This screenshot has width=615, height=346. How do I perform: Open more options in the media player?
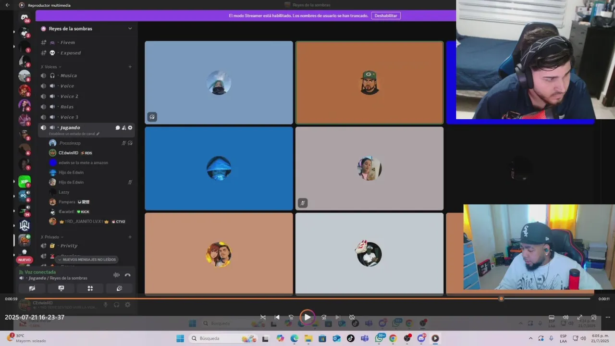coord(608,317)
